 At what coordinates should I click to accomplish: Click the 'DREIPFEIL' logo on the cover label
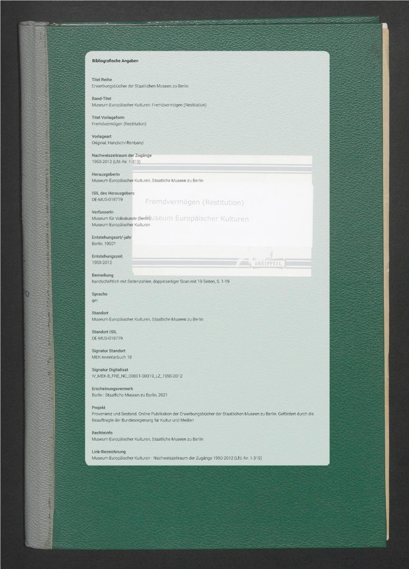click(269, 263)
